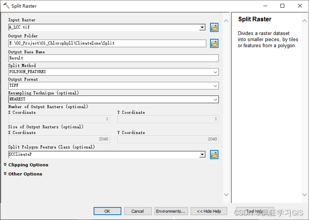Open the browse dialog for Input Raster
The height and width of the screenshot is (220, 309).
coord(214,27)
